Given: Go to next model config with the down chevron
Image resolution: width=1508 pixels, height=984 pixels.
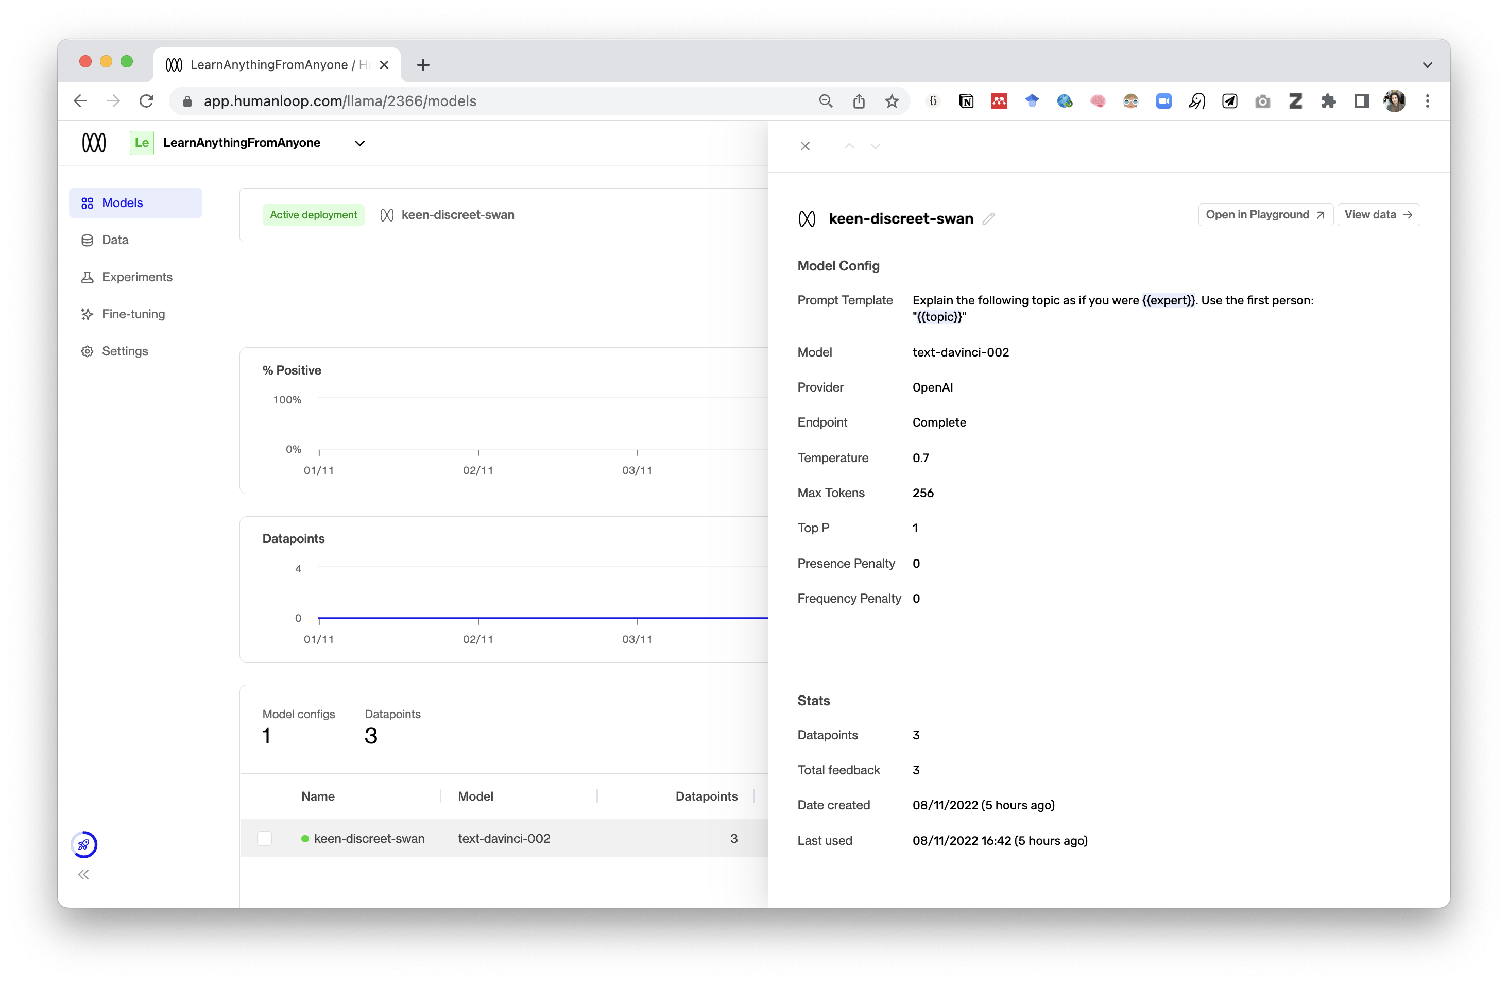Looking at the screenshot, I should pyautogui.click(x=875, y=146).
